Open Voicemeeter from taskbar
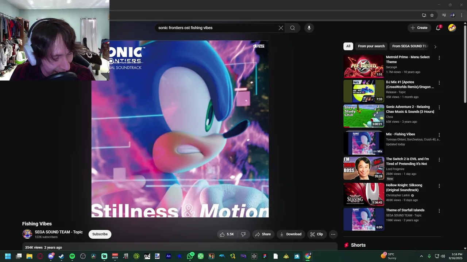Viewport: 467px width, 262px height. pos(115,256)
